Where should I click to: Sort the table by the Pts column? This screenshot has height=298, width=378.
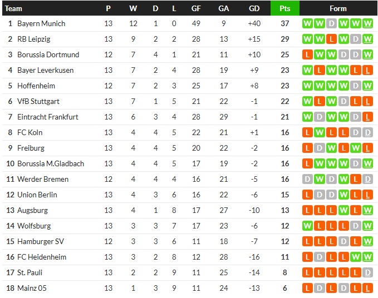click(284, 8)
